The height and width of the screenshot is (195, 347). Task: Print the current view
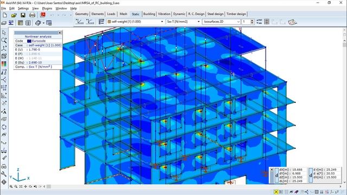pos(32,15)
